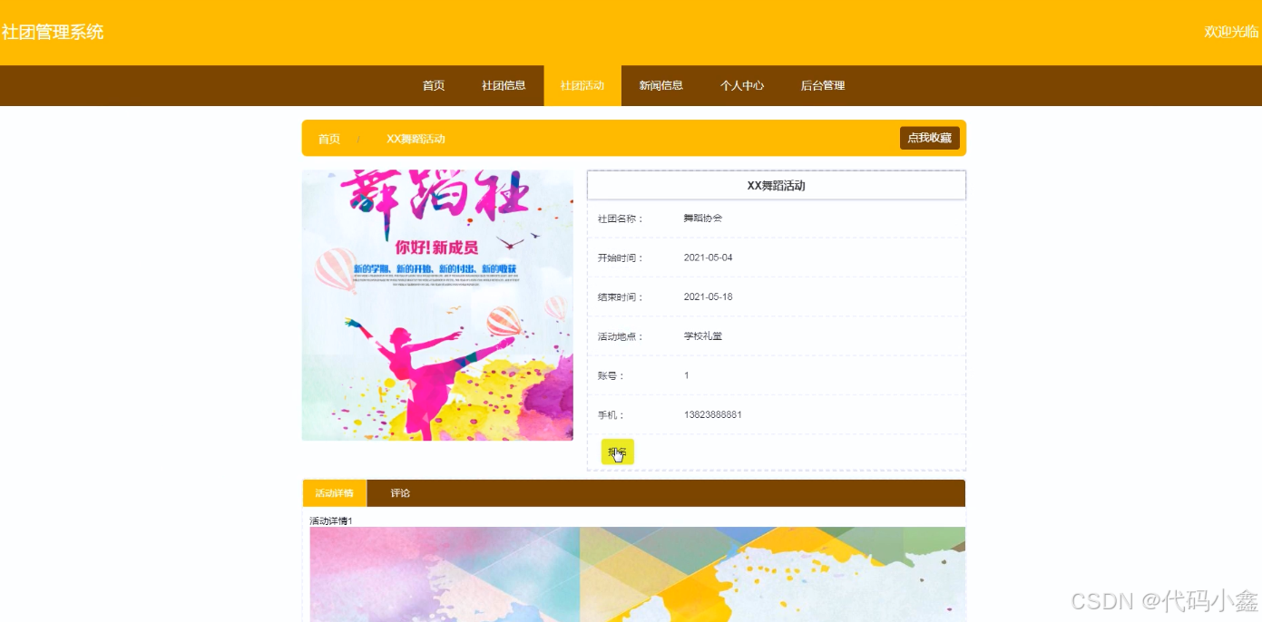Click the 舞蹈协会 club name value

(x=703, y=219)
